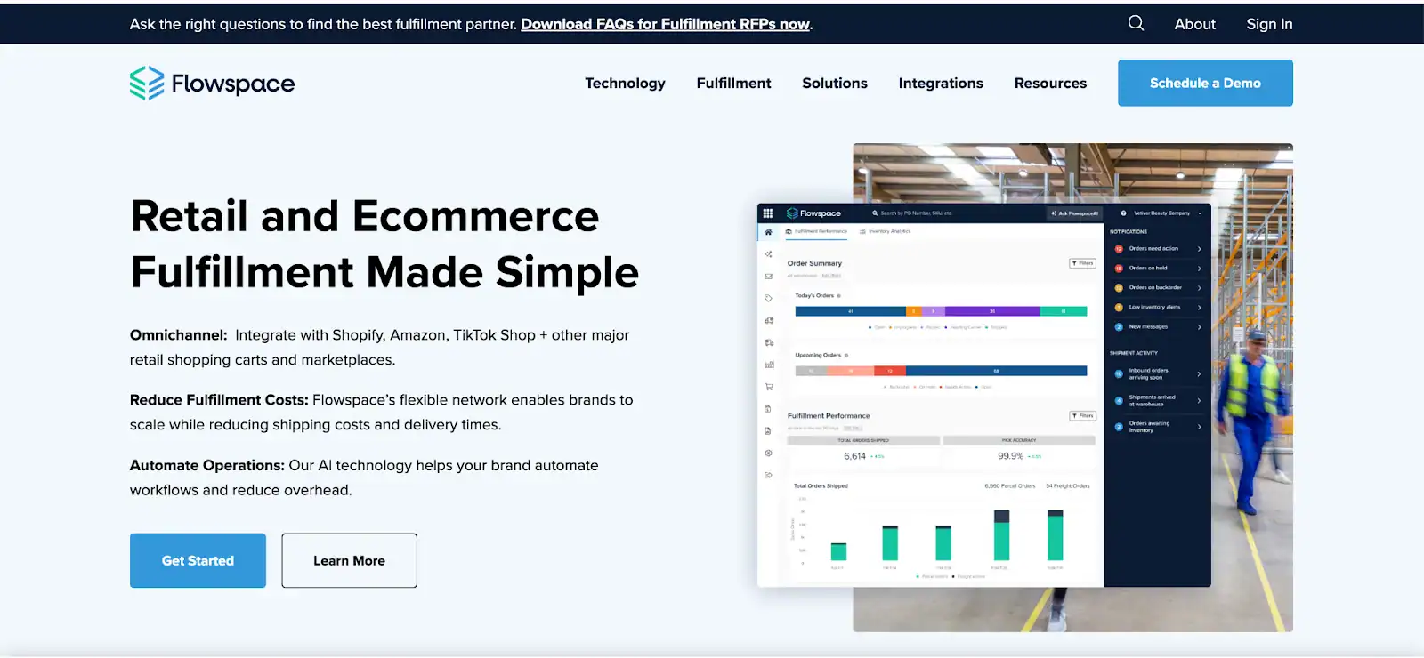Viewport: 1424px width, 658px height.
Task: Click the 99.9% pick accuracy value
Action: click(1010, 456)
